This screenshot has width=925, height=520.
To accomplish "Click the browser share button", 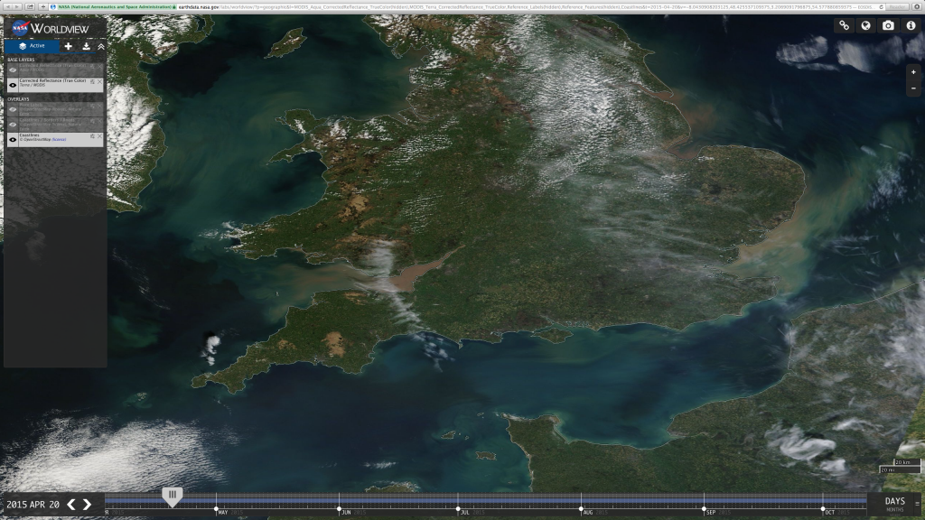I will (x=30, y=7).
